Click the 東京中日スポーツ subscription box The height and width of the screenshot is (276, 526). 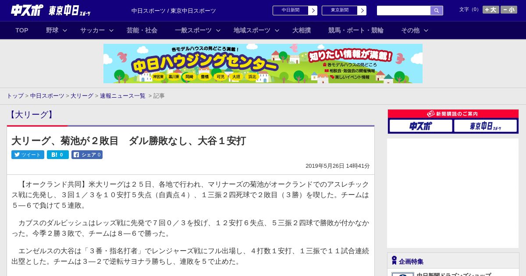pos(485,126)
